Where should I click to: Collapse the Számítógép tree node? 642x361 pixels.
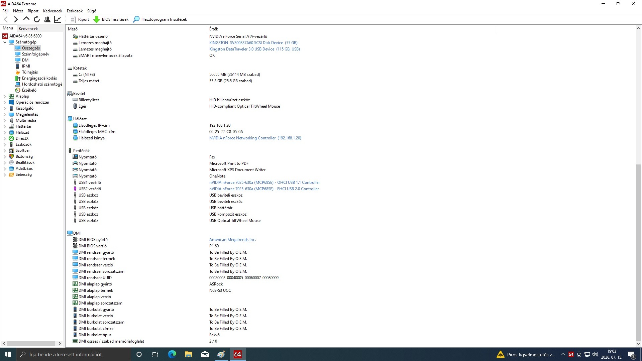[5, 42]
